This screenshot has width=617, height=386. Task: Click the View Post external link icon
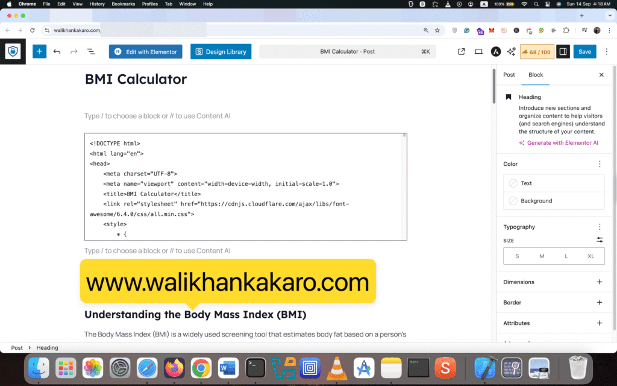click(462, 52)
